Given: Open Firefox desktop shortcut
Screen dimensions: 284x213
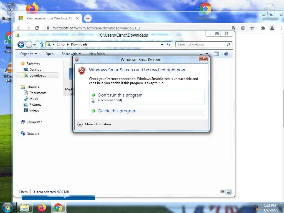Looking at the screenshot, I should pyautogui.click(x=32, y=7).
